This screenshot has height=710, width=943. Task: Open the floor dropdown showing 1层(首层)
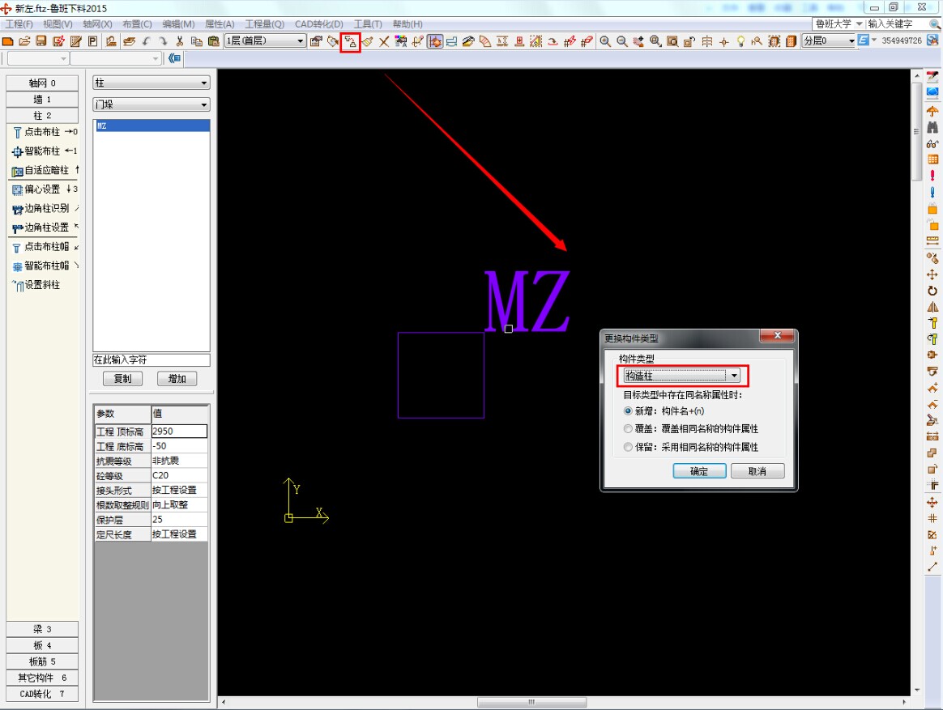coord(265,40)
